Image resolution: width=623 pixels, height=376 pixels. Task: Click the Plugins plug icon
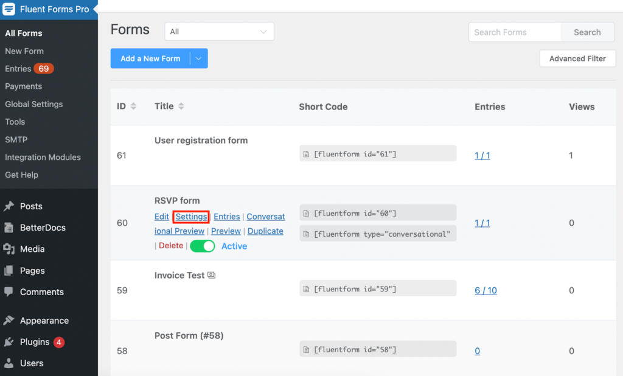click(x=9, y=342)
